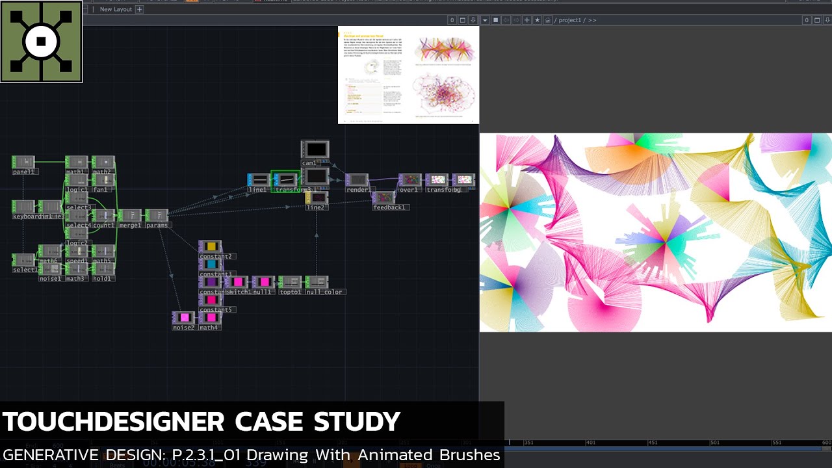Go forward in network history
Viewport: 832px width, 468px height.
516,20
